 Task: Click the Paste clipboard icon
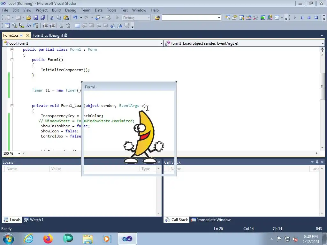66,18
